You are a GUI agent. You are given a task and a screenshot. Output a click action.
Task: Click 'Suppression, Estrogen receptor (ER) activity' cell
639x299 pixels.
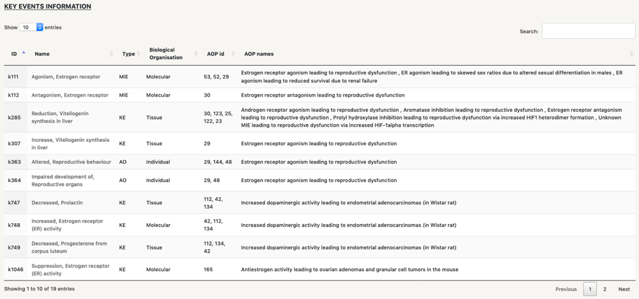pyautogui.click(x=71, y=269)
